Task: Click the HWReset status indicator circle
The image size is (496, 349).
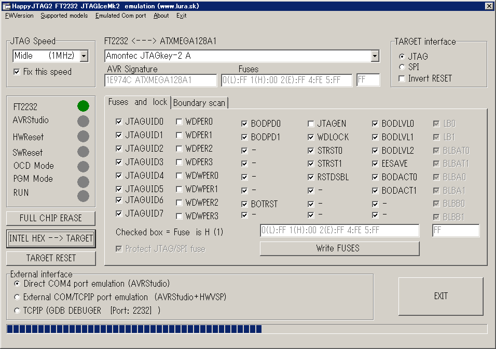Action: [x=83, y=137]
